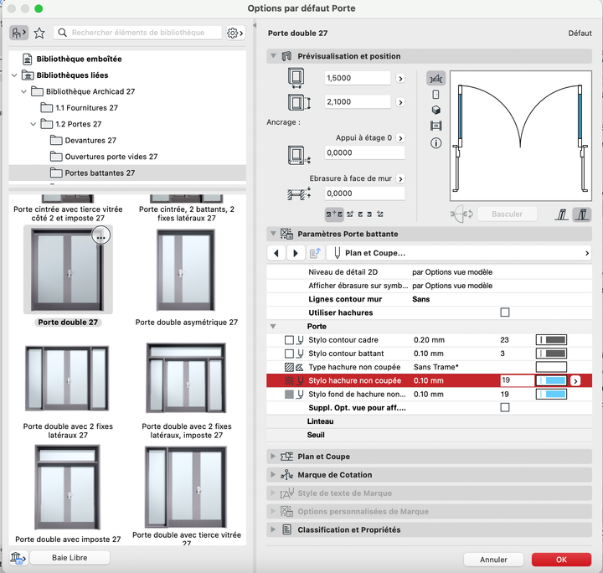This screenshot has width=603, height=573.
Task: Click the library manager icon bottom-left
Action: click(17, 558)
